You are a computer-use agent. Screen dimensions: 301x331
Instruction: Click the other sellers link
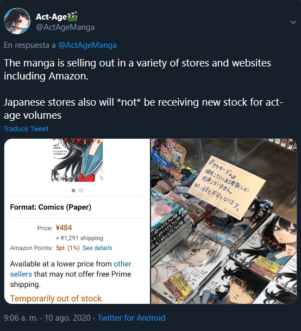point(71,269)
